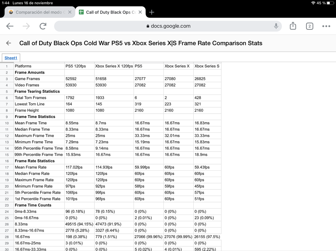Select Maximum Frame Time value 32.01ms
336x251 pixels.
pyautogui.click(x=179, y=136)
